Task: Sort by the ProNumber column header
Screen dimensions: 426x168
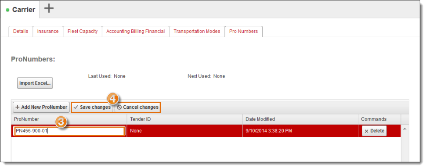Action: click(69, 119)
